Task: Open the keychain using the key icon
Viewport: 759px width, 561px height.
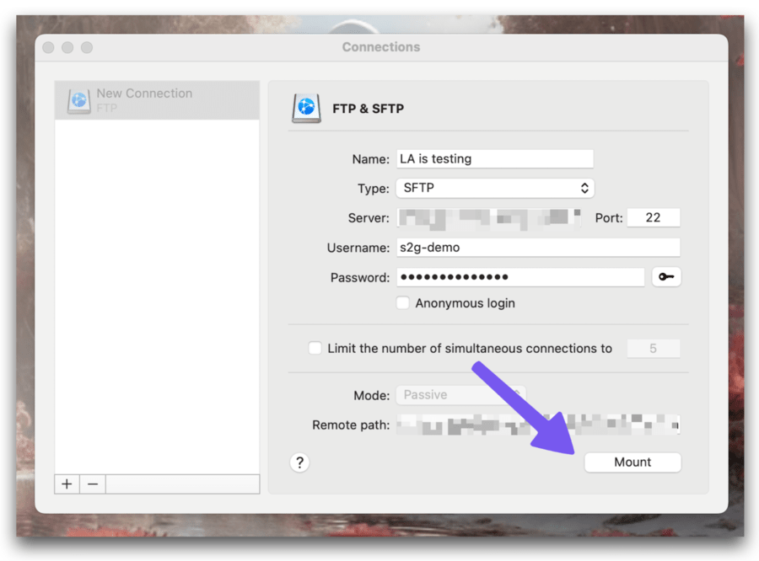Action: [666, 276]
